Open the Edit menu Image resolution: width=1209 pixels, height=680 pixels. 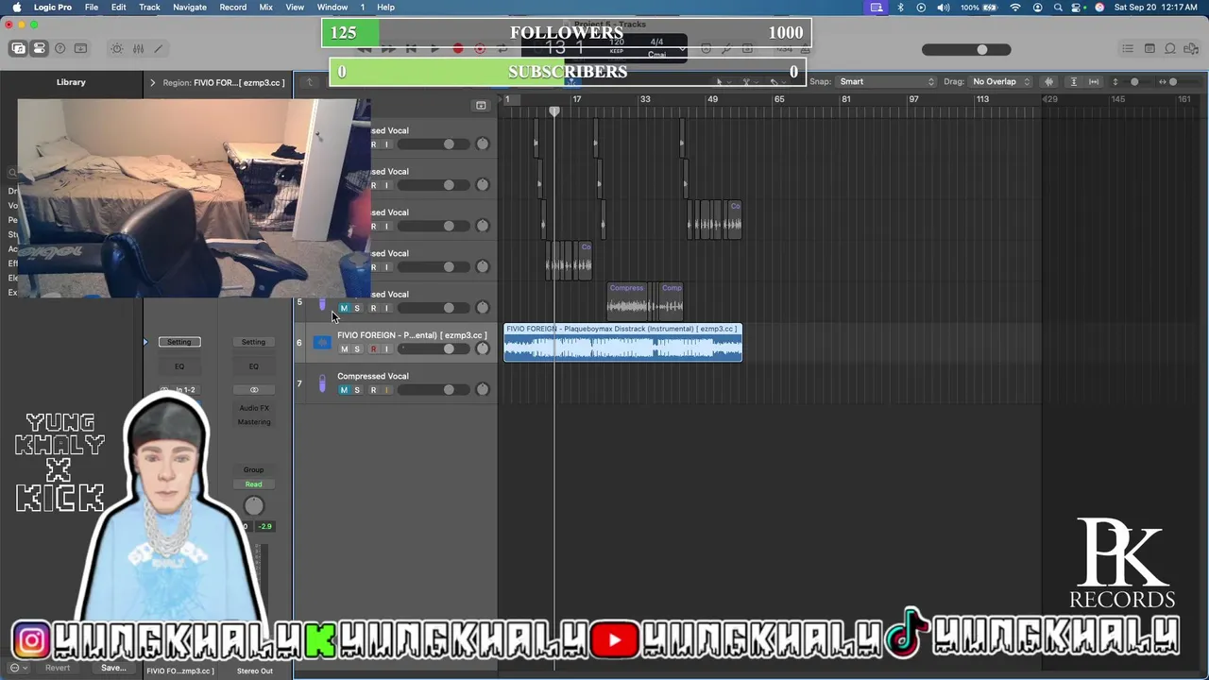tap(119, 7)
